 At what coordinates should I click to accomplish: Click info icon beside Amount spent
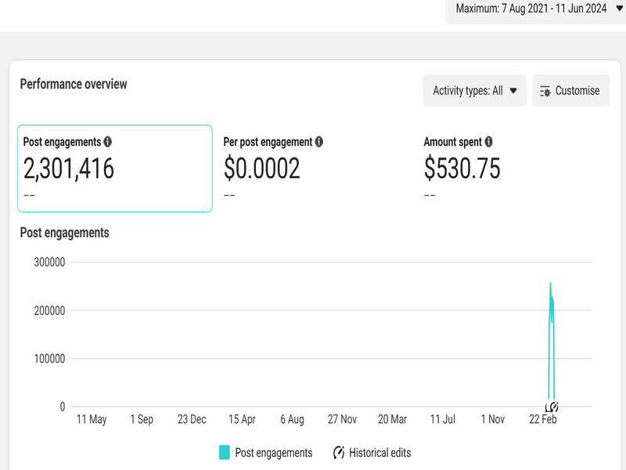click(x=488, y=143)
